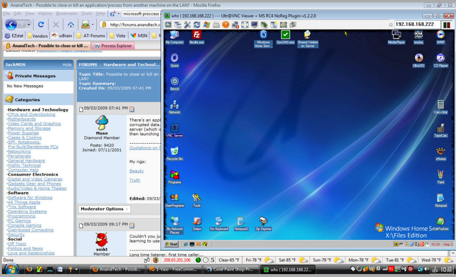Open the CPUs and Overclocking category
Image resolution: width=456 pixels, height=277 pixels.
[x=32, y=114]
